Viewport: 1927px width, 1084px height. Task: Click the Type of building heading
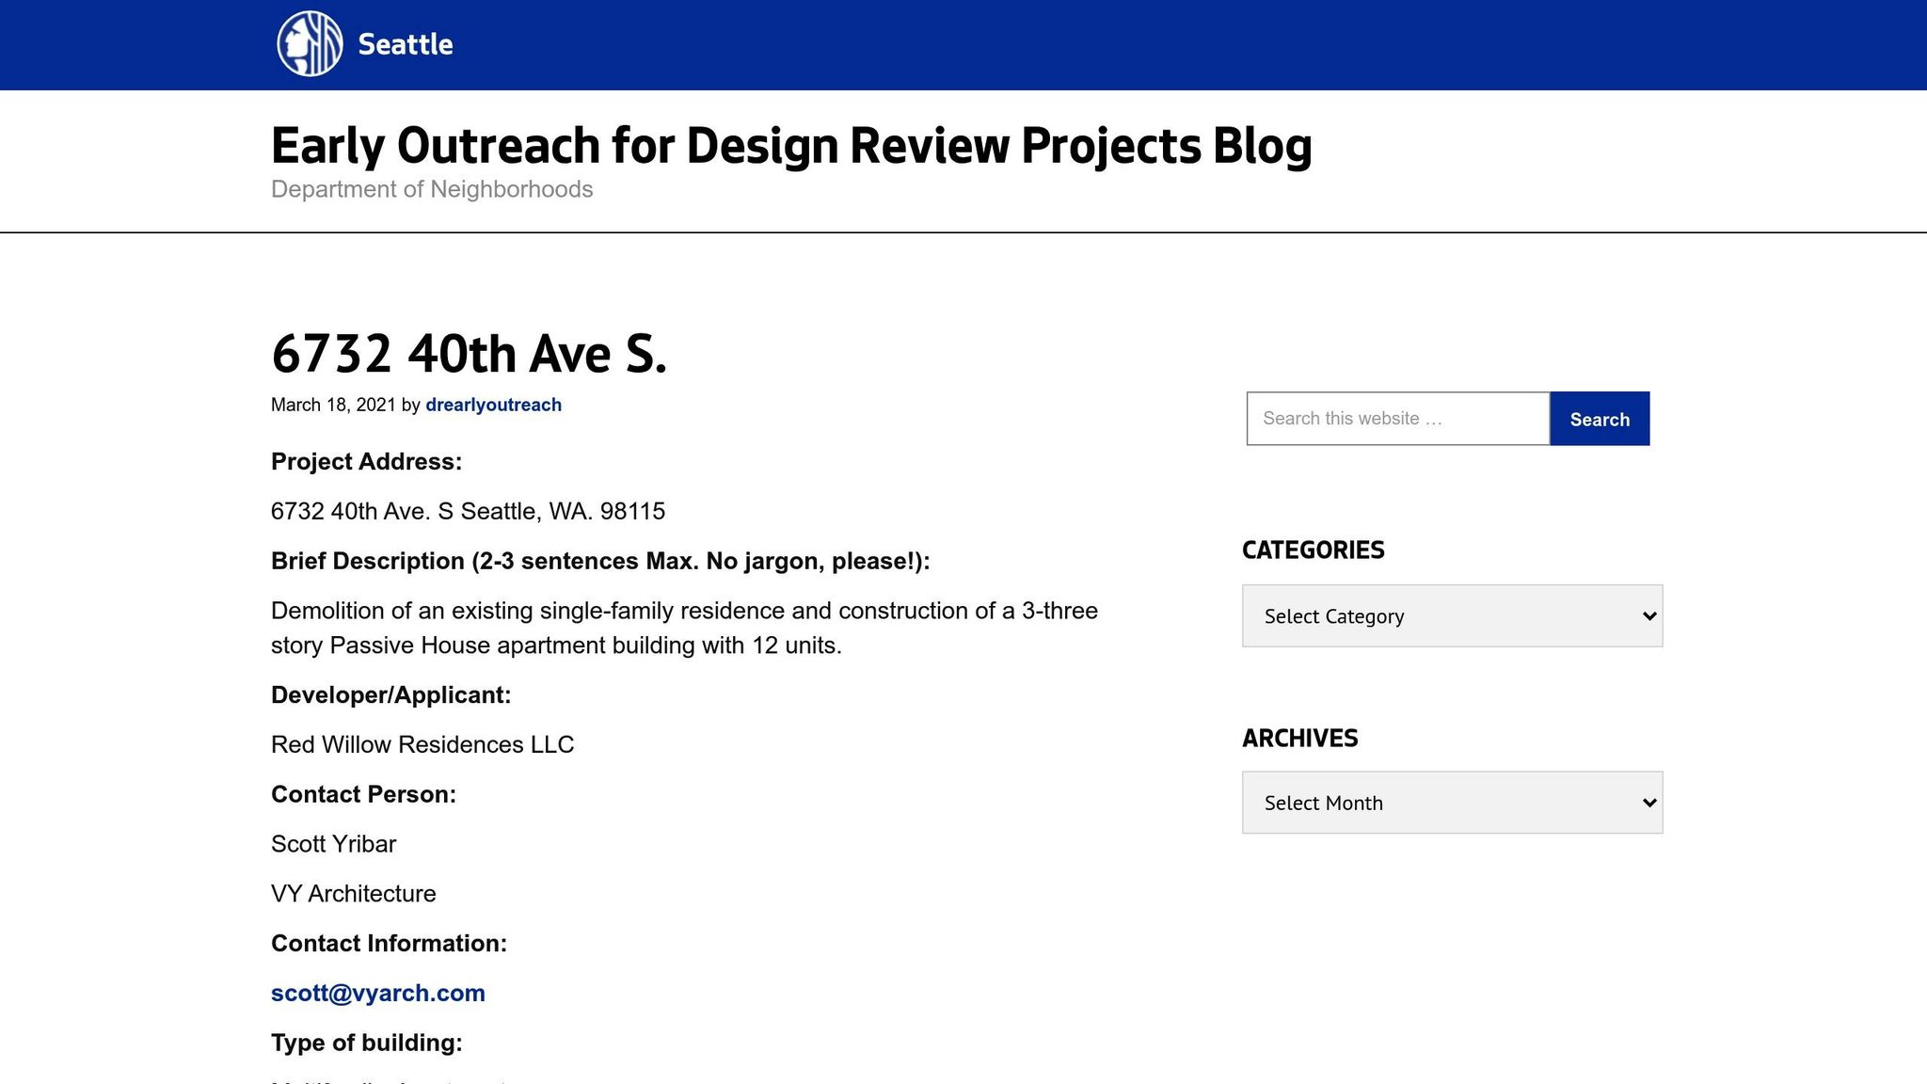pyautogui.click(x=367, y=1043)
